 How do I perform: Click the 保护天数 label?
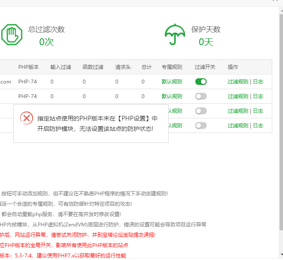(206, 29)
